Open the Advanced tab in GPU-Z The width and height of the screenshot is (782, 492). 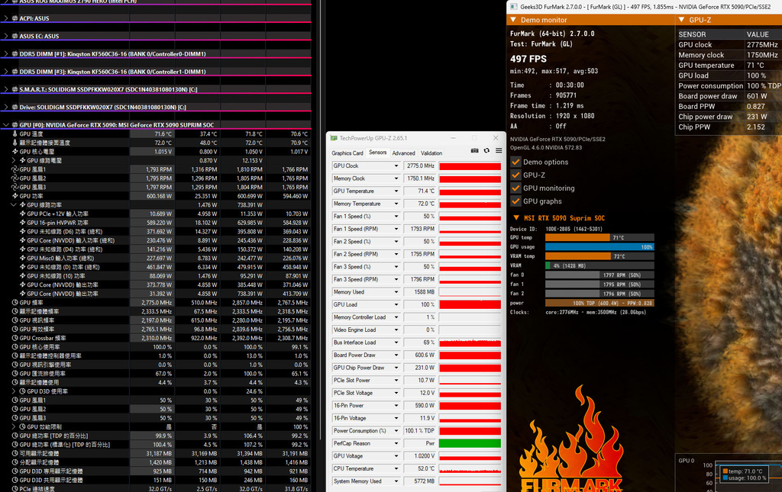403,153
